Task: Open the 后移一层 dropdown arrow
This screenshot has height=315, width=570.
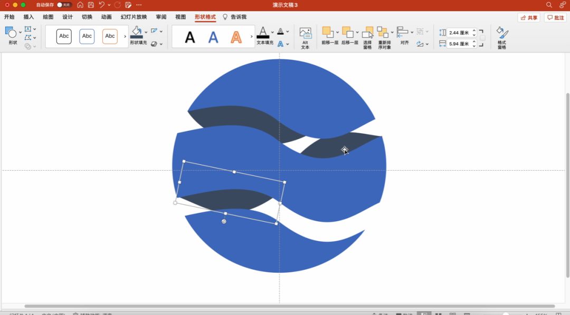Action: pyautogui.click(x=357, y=32)
